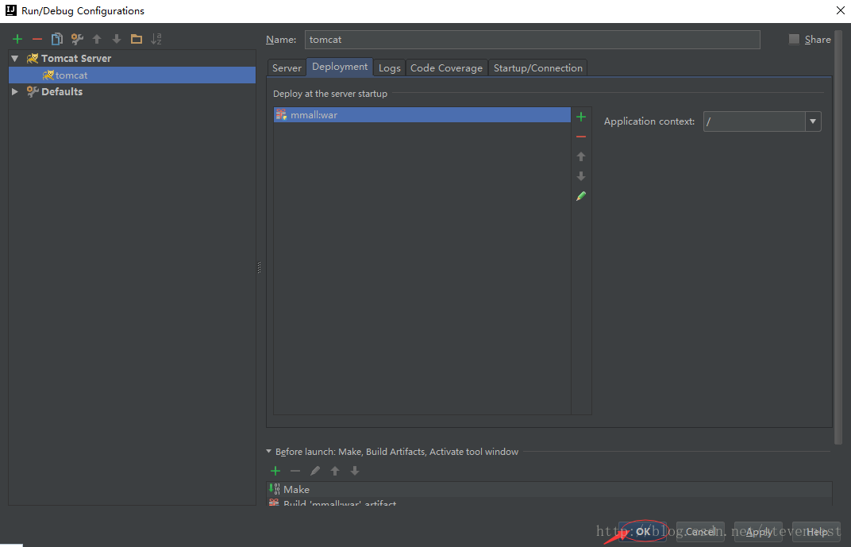Image resolution: width=851 pixels, height=547 pixels.
Task: Remove mmall:war from deployment list
Action: pyautogui.click(x=581, y=137)
